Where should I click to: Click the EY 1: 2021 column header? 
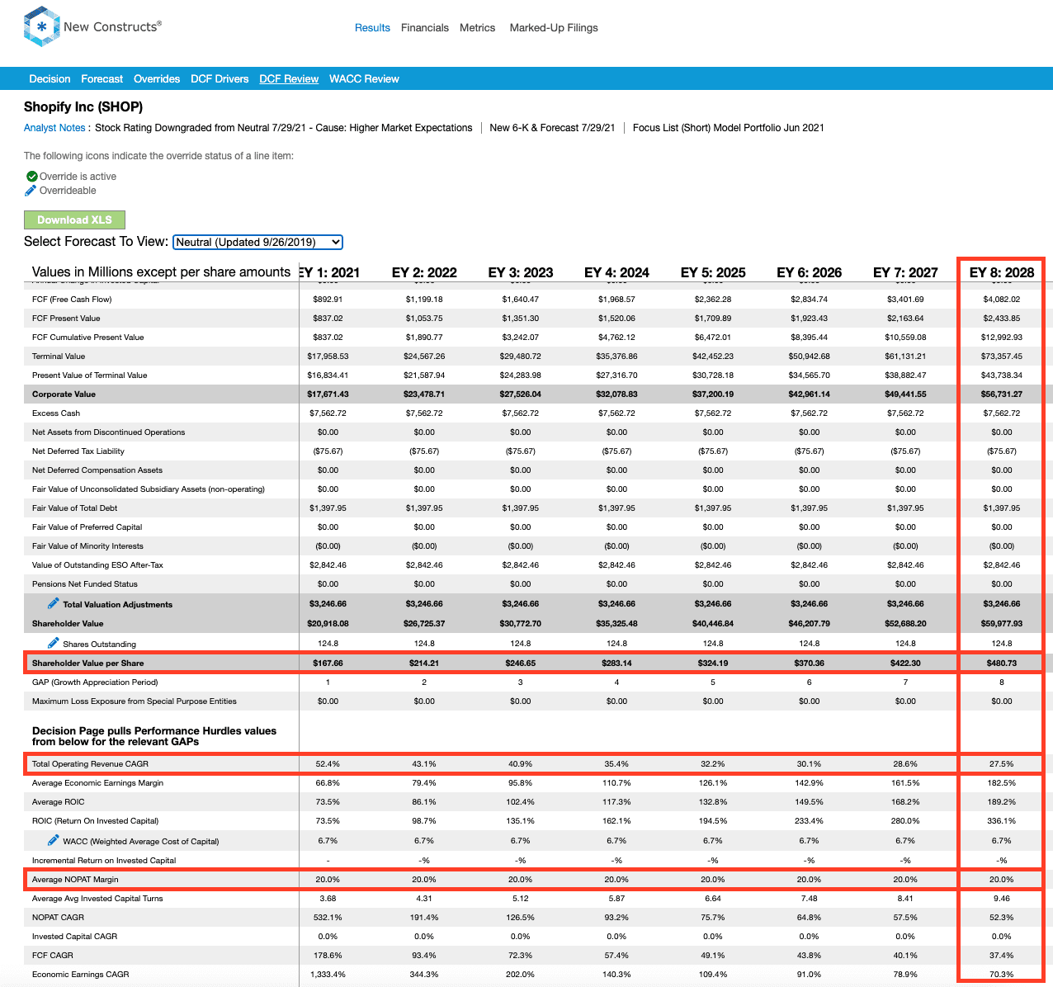coord(328,272)
